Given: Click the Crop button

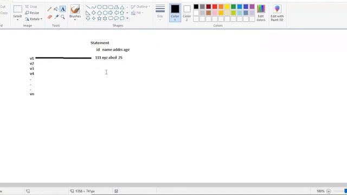Looking at the screenshot, I should click(x=31, y=6).
